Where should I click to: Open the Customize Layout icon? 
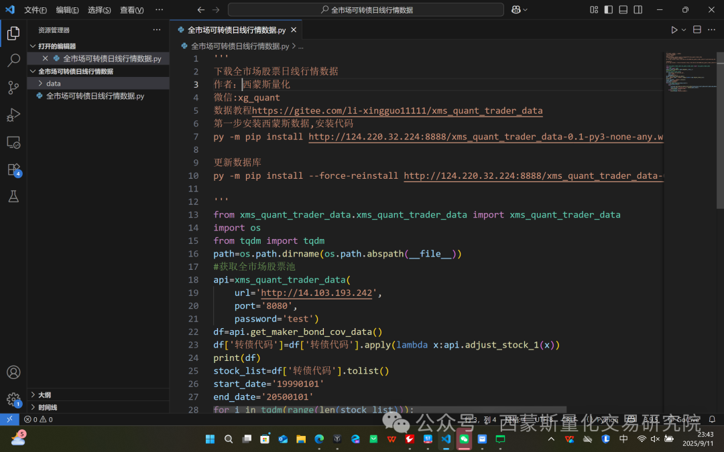point(594,9)
